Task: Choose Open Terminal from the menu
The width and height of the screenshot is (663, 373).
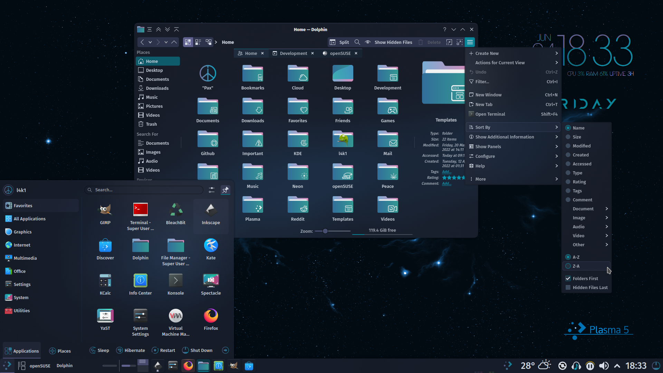Action: 513,114
